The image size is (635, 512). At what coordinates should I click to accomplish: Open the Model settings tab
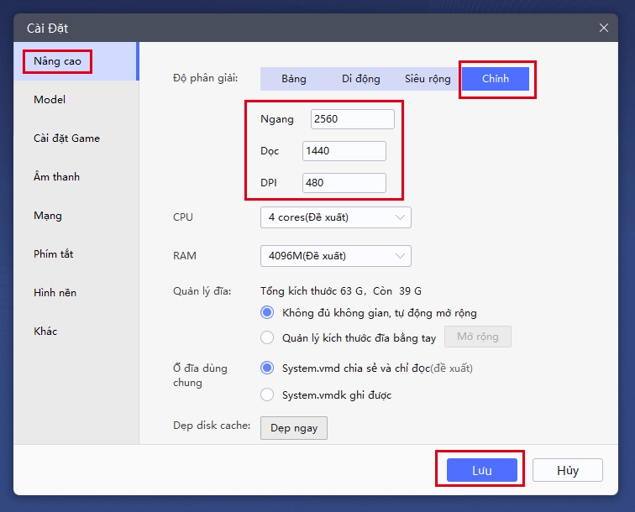pos(50,100)
